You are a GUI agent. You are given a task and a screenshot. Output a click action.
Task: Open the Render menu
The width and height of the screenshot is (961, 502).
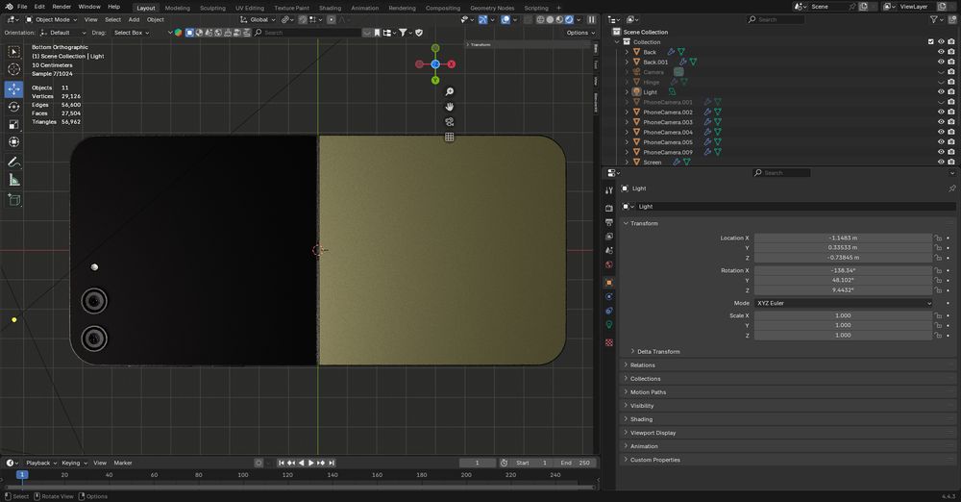pyautogui.click(x=62, y=7)
